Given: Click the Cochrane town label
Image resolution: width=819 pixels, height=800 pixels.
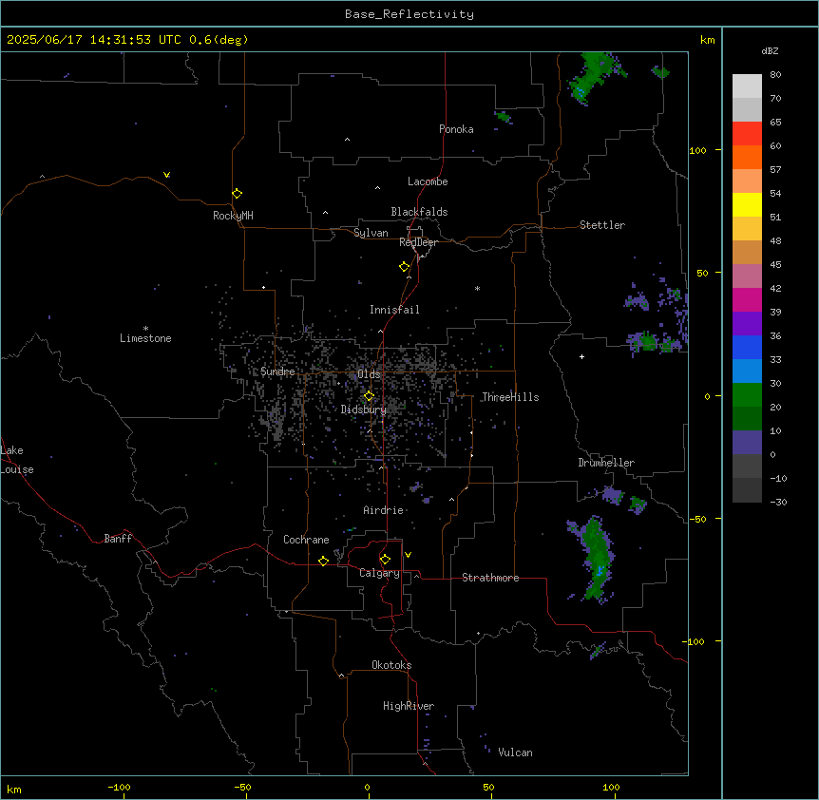Looking at the screenshot, I should [306, 540].
